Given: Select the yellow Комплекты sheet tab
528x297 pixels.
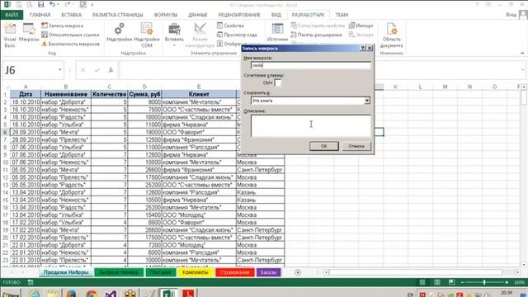Looking at the screenshot, I should coord(195,272).
